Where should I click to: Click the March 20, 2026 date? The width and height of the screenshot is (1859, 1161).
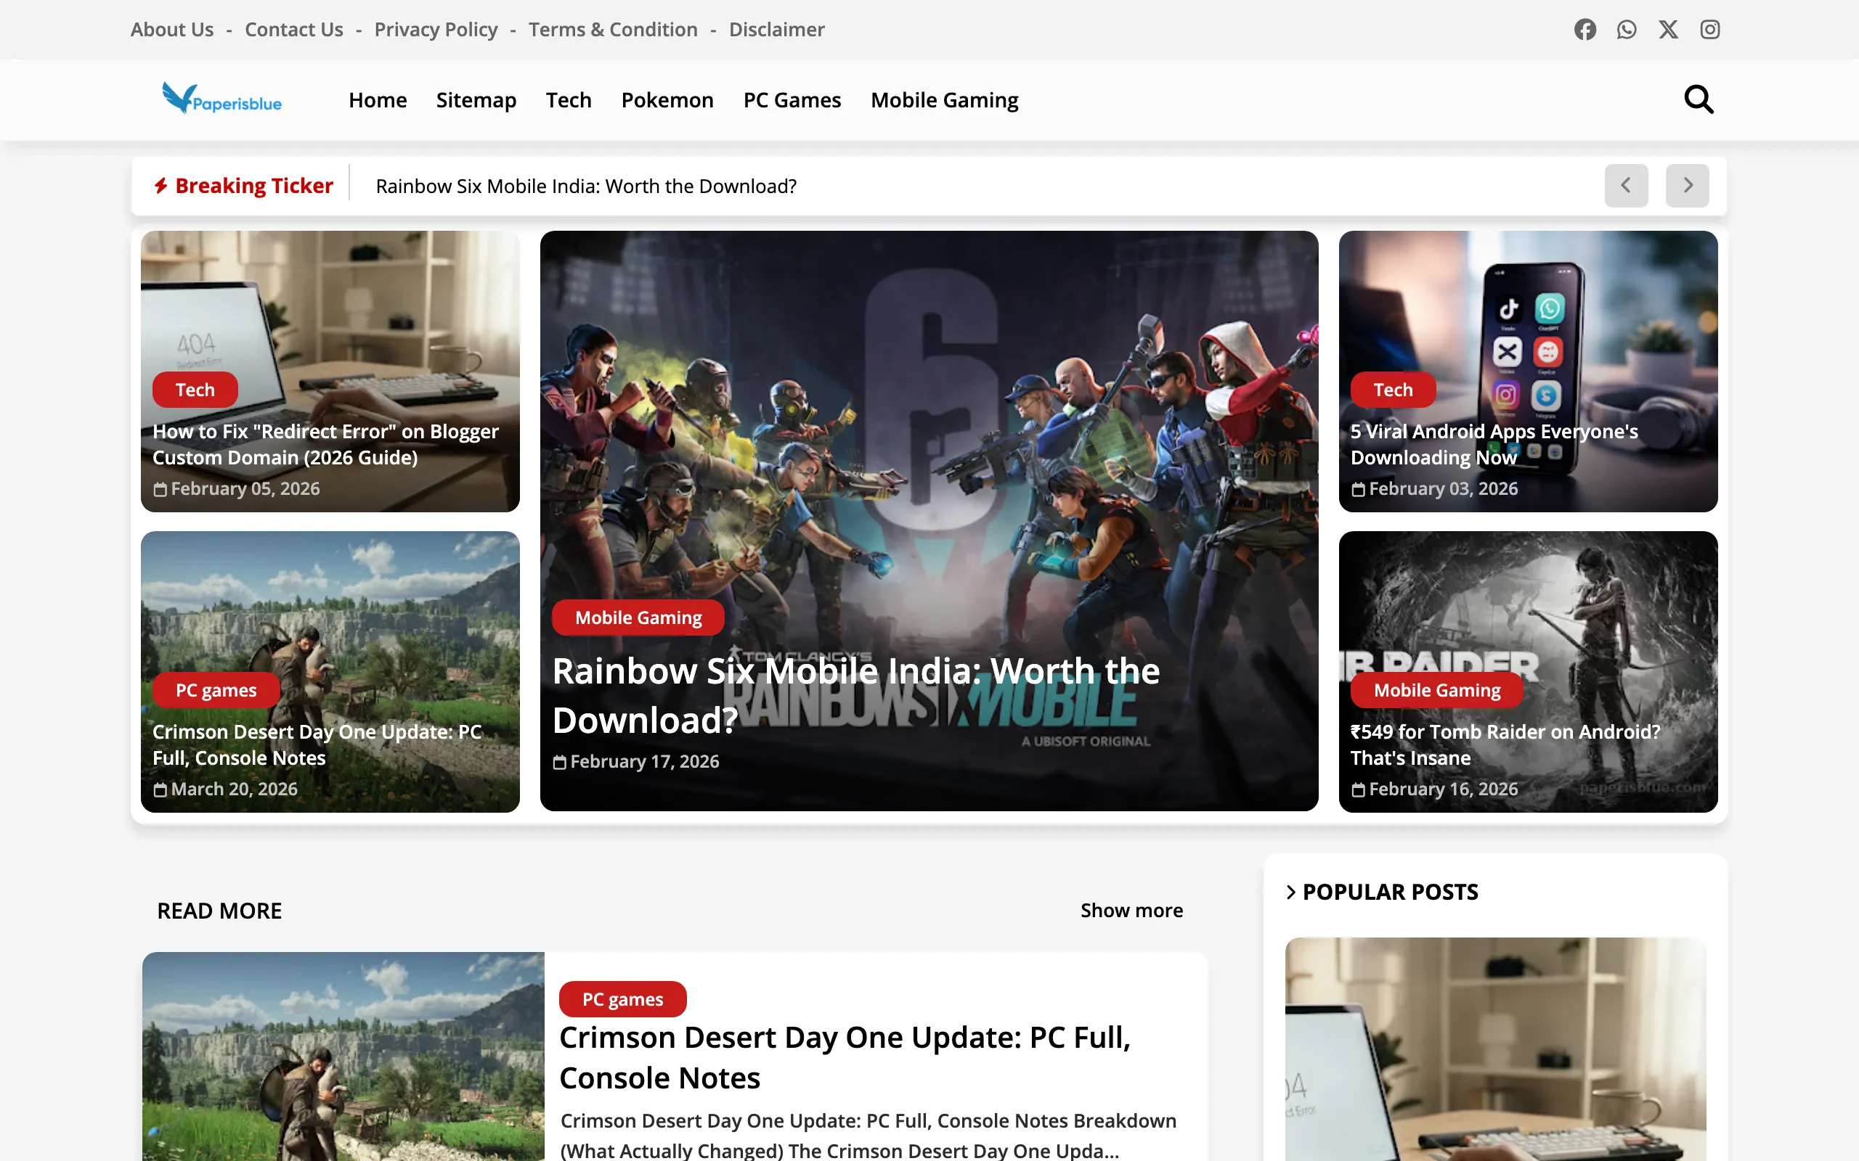(225, 789)
